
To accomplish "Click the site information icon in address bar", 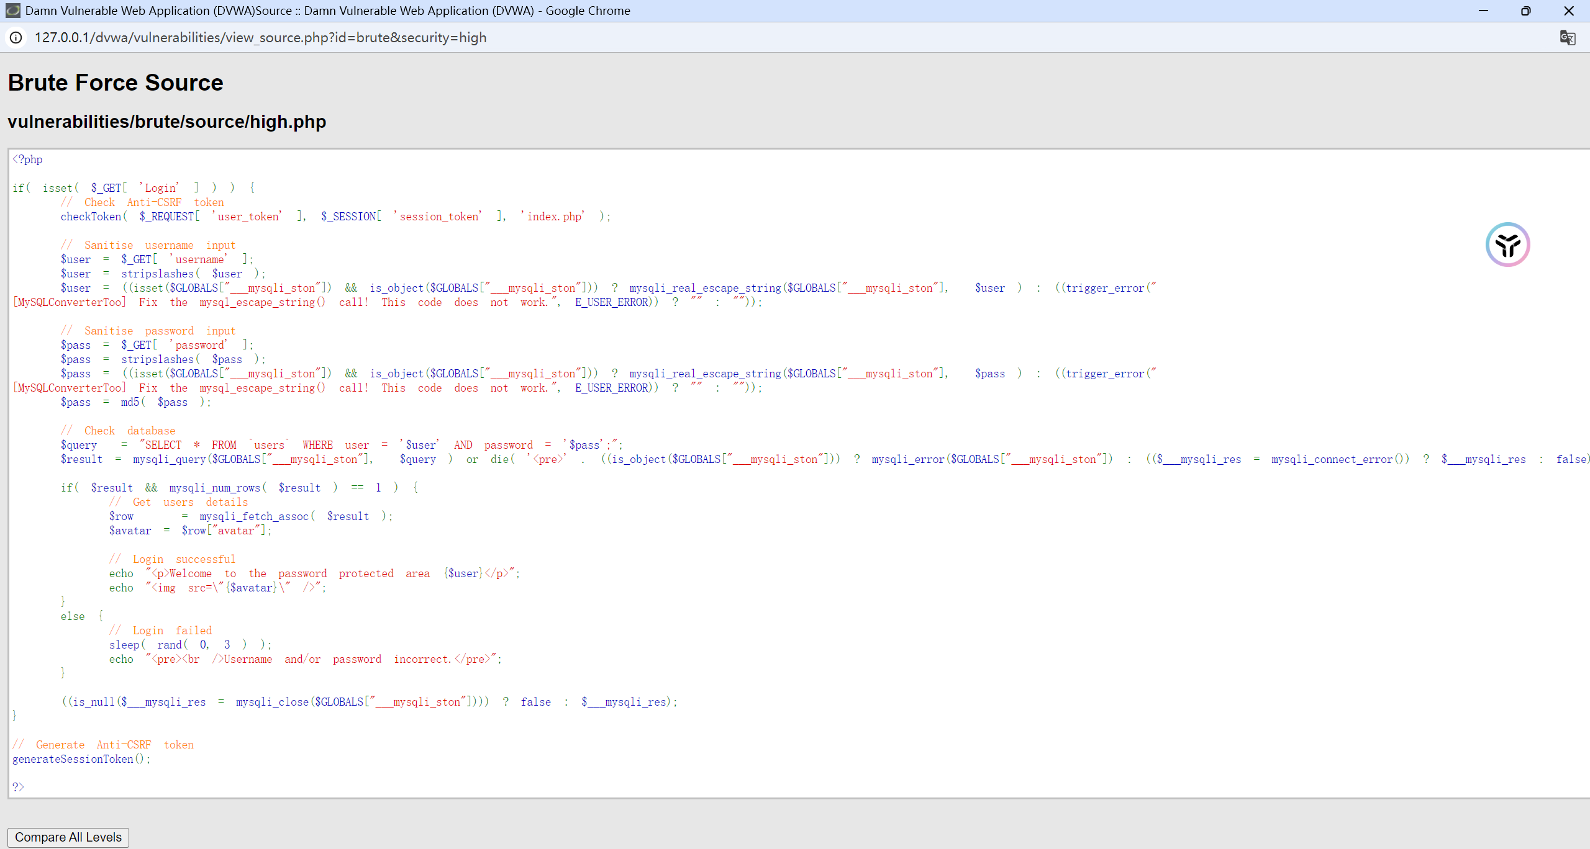I will (16, 38).
